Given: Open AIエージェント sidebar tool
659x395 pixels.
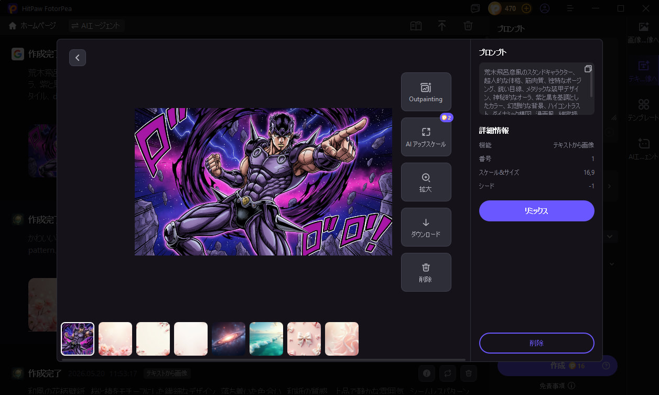Looking at the screenshot, I should pos(643,149).
